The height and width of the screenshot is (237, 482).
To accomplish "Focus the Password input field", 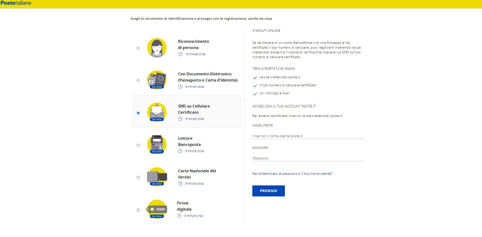I will click(x=308, y=158).
